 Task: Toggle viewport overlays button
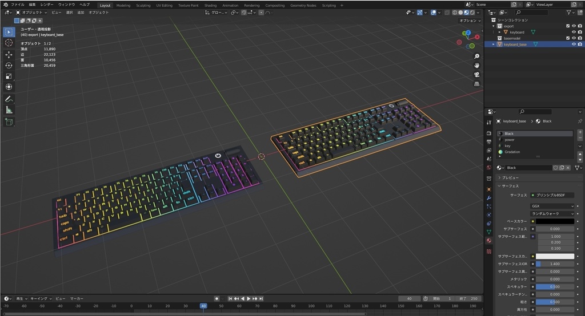(433, 13)
